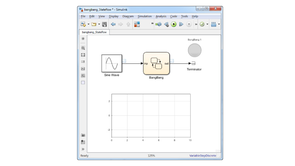Select the Sine Wave block

click(112, 63)
